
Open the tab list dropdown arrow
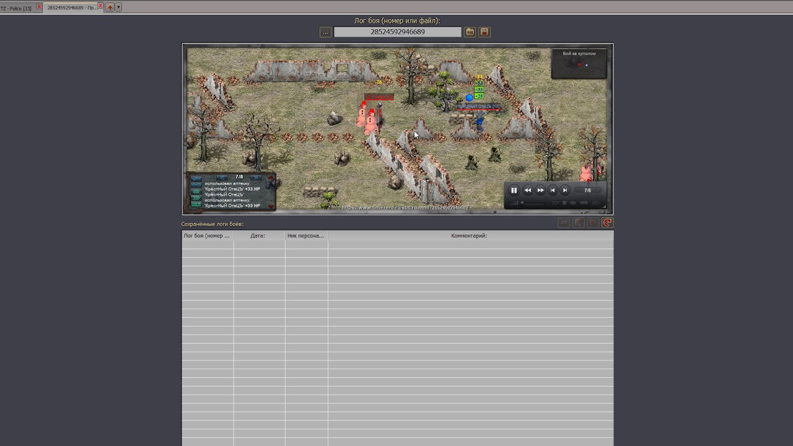tap(118, 7)
